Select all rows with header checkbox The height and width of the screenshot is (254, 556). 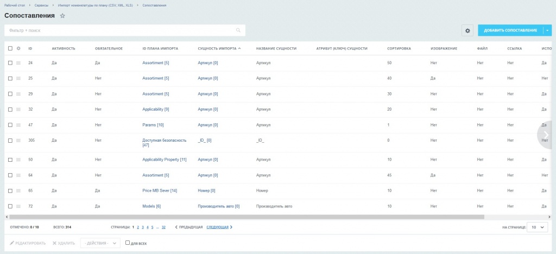pos(10,48)
